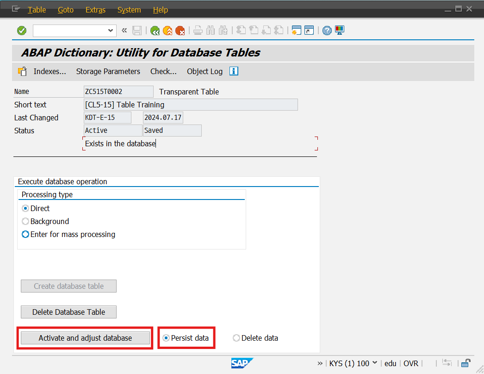Click the Customize Local Layout monitor icon
This screenshot has height=374, width=484.
coord(340,30)
